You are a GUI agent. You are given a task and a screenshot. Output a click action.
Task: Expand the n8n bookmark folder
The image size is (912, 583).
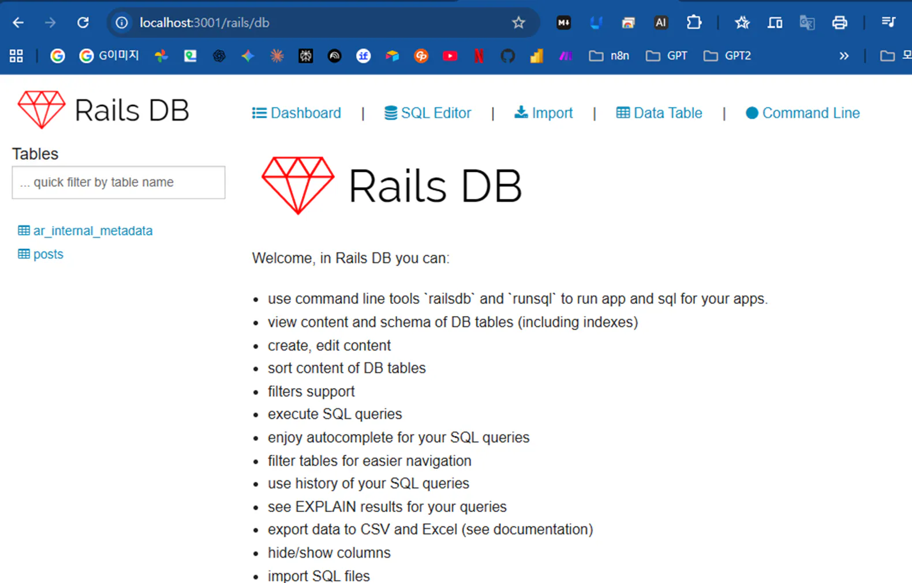[x=609, y=56]
